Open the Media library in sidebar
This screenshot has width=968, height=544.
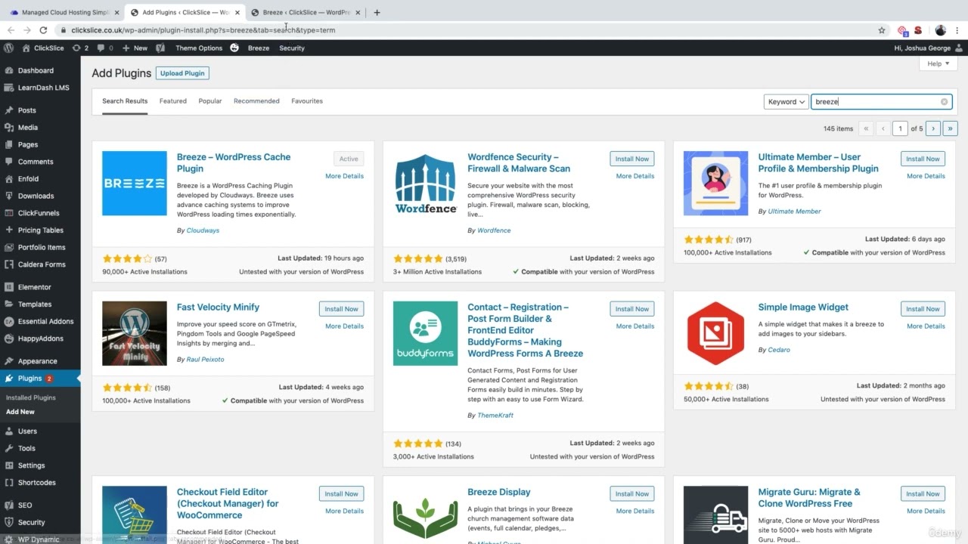27,128
